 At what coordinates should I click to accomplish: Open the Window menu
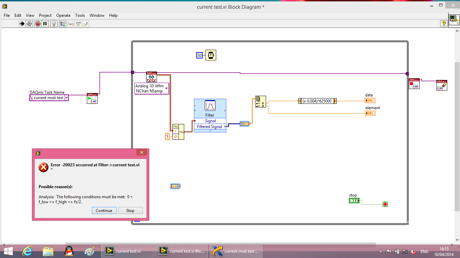point(97,15)
